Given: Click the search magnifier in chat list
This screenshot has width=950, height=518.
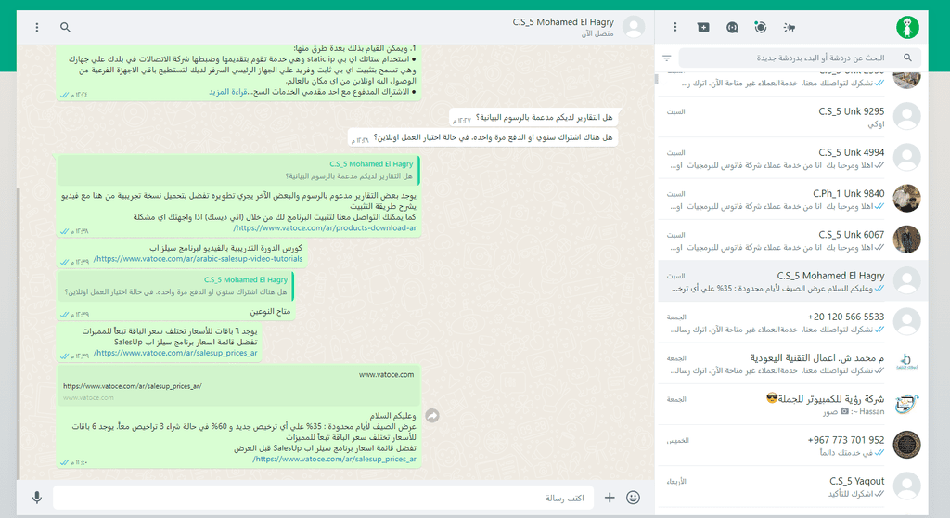Looking at the screenshot, I should pos(907,58).
